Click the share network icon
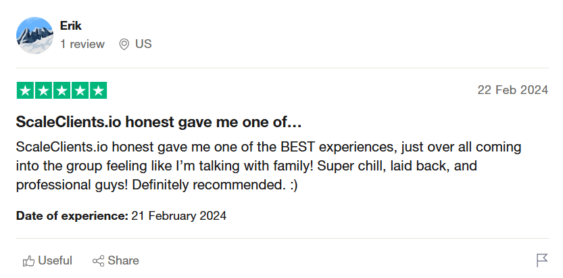Screen dimensions: 563x278 tap(99, 261)
